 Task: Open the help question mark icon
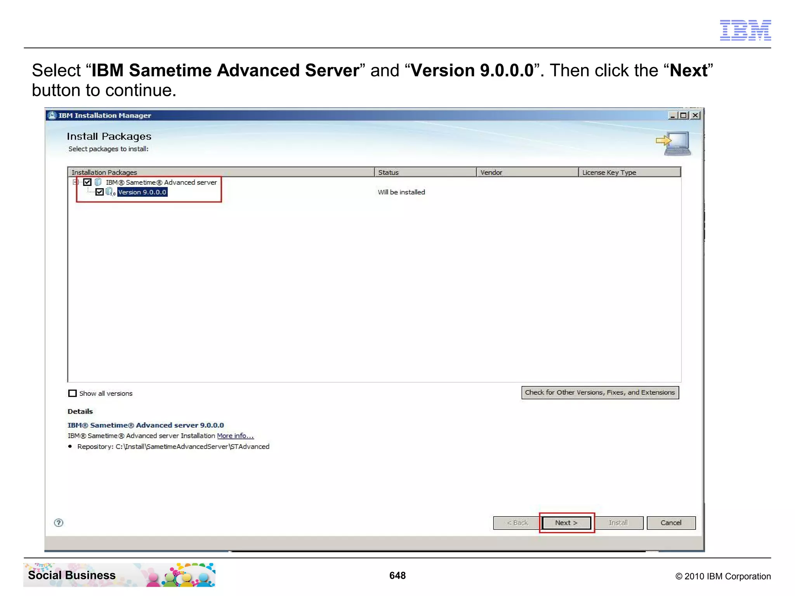pos(59,523)
